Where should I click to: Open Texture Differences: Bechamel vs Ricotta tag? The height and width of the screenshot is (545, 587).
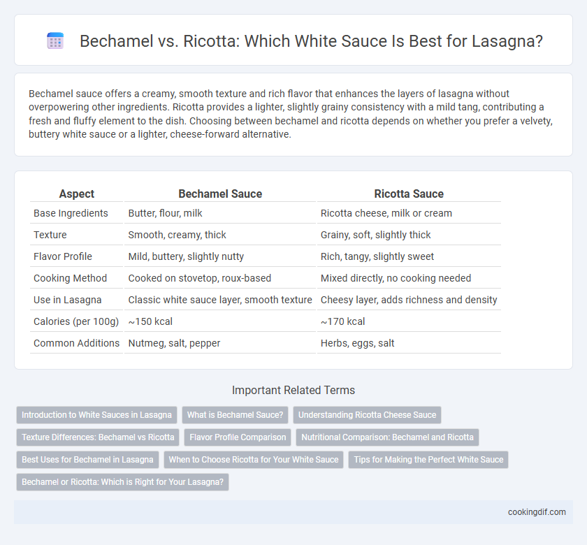98,437
